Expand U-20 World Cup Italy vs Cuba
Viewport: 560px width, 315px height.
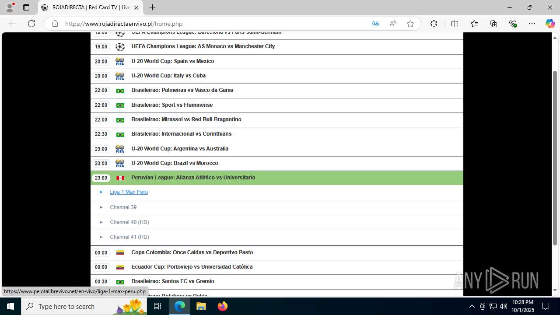277,76
